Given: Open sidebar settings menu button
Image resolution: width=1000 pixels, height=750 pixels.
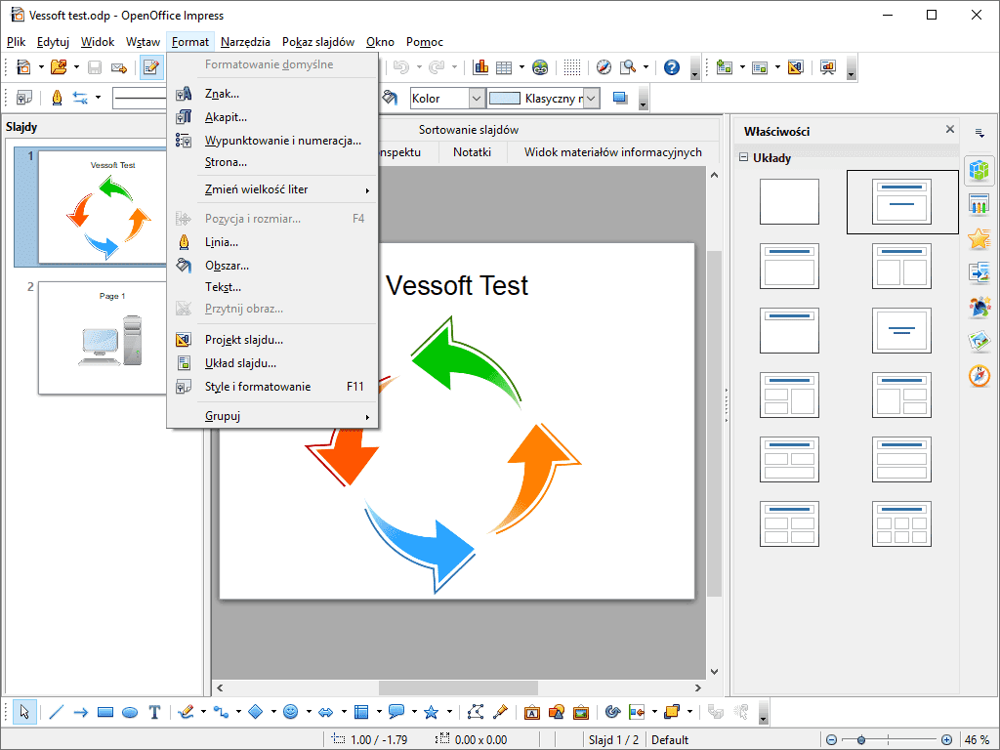Looking at the screenshot, I should tap(979, 133).
